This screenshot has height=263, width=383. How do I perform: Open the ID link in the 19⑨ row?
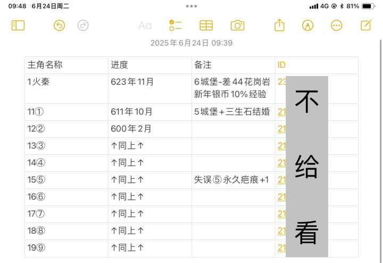[281, 248]
